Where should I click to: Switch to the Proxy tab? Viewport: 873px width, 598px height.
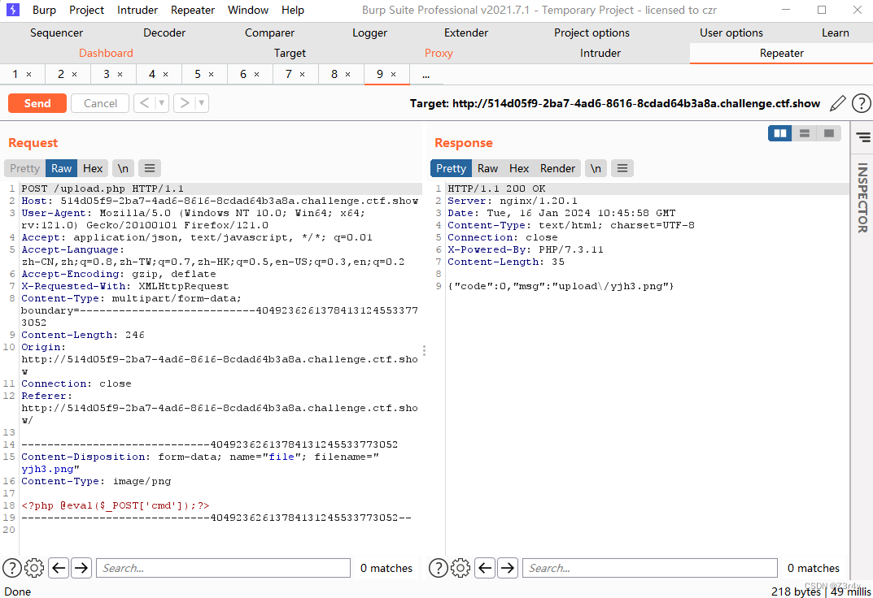click(x=439, y=53)
